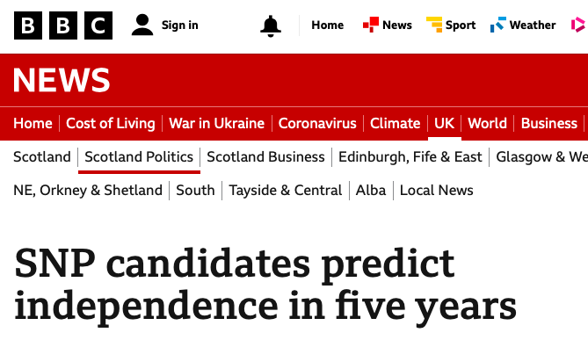
Task: Open the BBC logo homepage link
Action: [63, 25]
